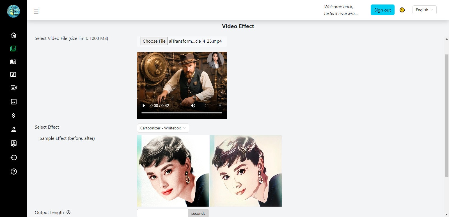The width and height of the screenshot is (449, 217).
Task: Click the Output Length seconds input field
Action: (162, 213)
